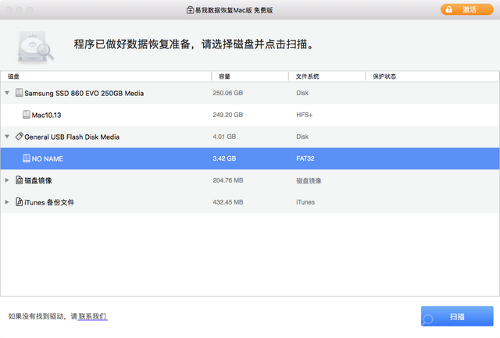This screenshot has height=338, width=500.
Task: Click the Mac10.13 volume icon
Action: 27,115
